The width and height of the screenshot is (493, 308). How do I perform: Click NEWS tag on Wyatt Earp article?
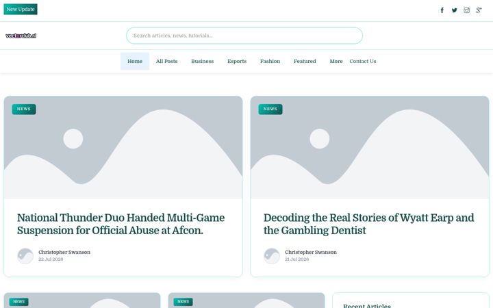[270, 109]
